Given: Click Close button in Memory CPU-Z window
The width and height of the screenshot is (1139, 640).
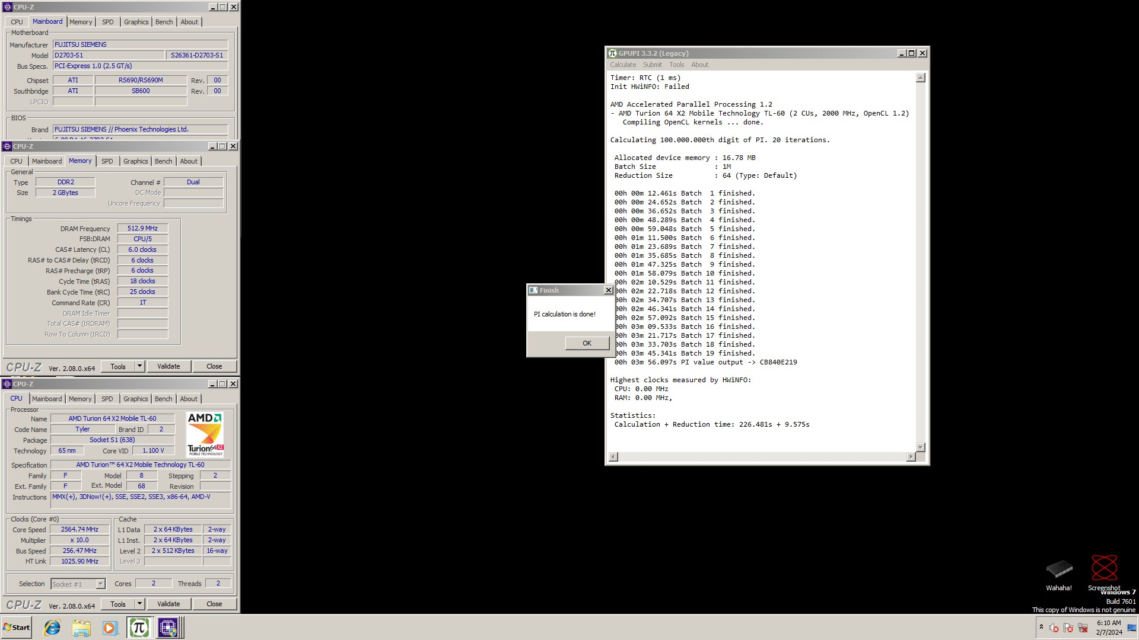Looking at the screenshot, I should point(214,367).
